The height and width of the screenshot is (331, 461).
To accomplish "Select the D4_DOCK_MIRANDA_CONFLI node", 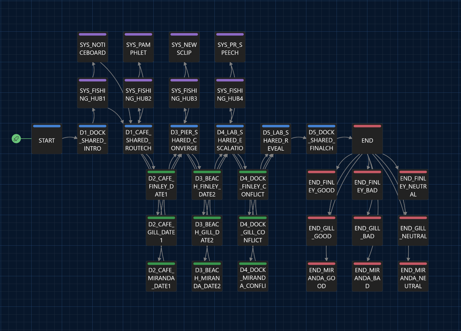I will point(253,276).
